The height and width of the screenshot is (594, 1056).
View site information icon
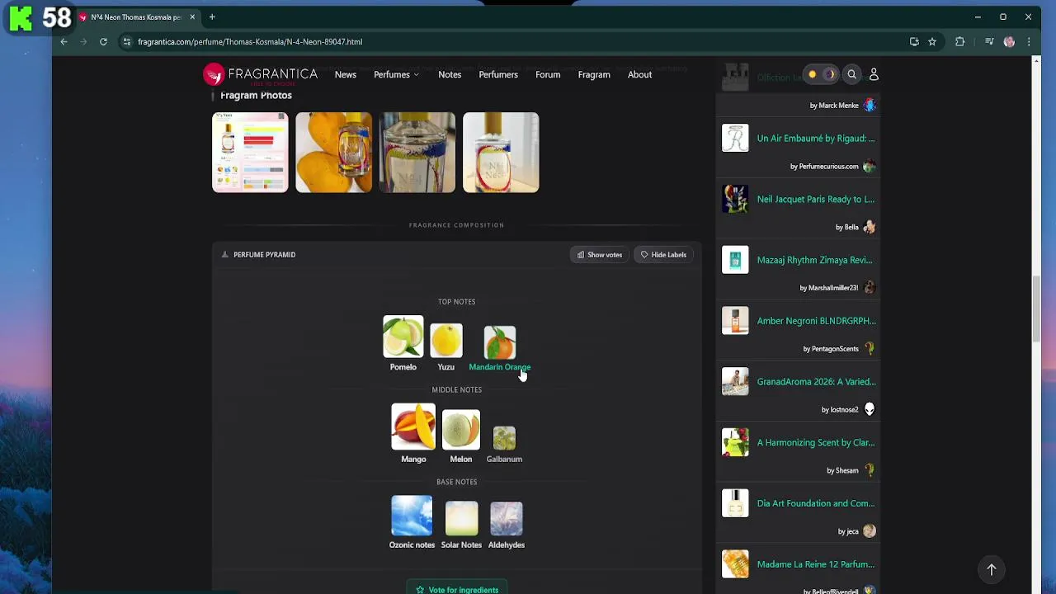pyautogui.click(x=126, y=41)
